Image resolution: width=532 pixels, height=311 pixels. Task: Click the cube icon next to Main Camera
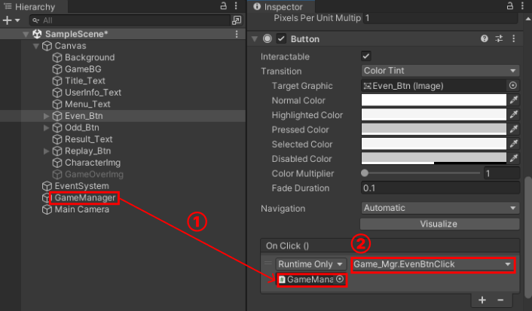pyautogui.click(x=47, y=209)
